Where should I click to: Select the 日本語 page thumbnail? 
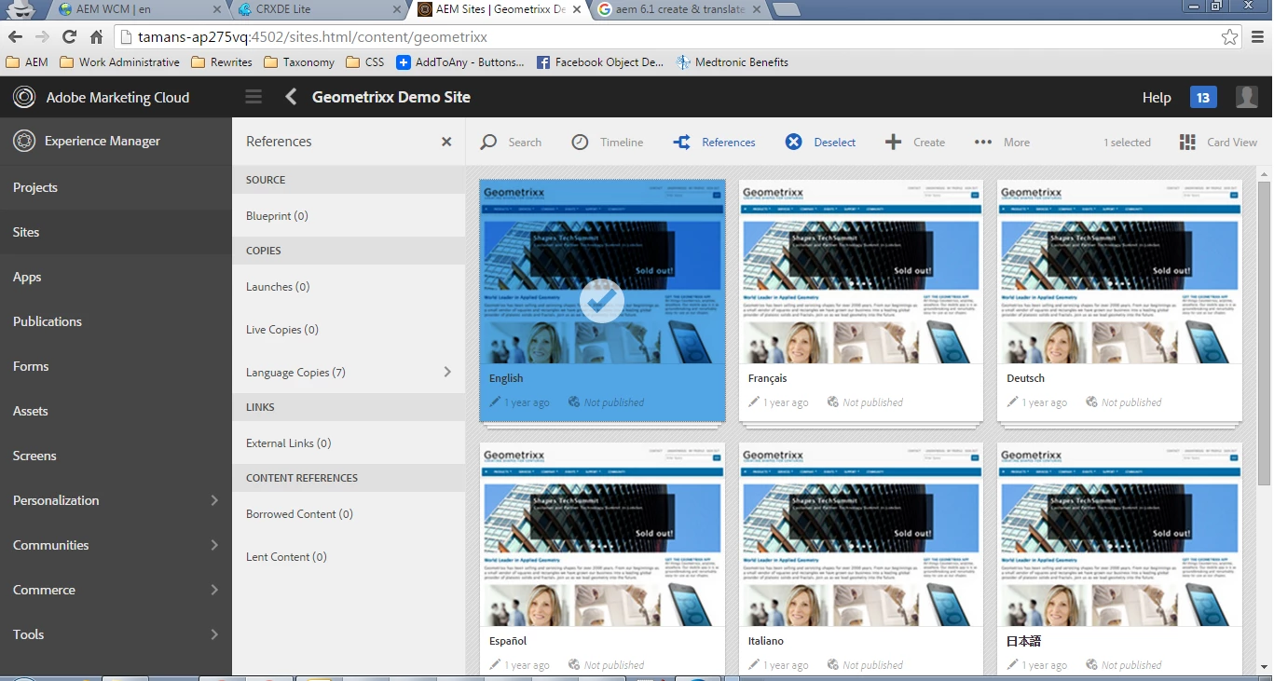click(x=1119, y=534)
